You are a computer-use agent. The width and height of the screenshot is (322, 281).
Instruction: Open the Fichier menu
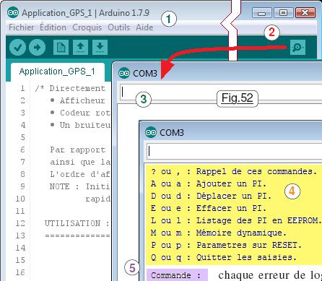tap(22, 27)
